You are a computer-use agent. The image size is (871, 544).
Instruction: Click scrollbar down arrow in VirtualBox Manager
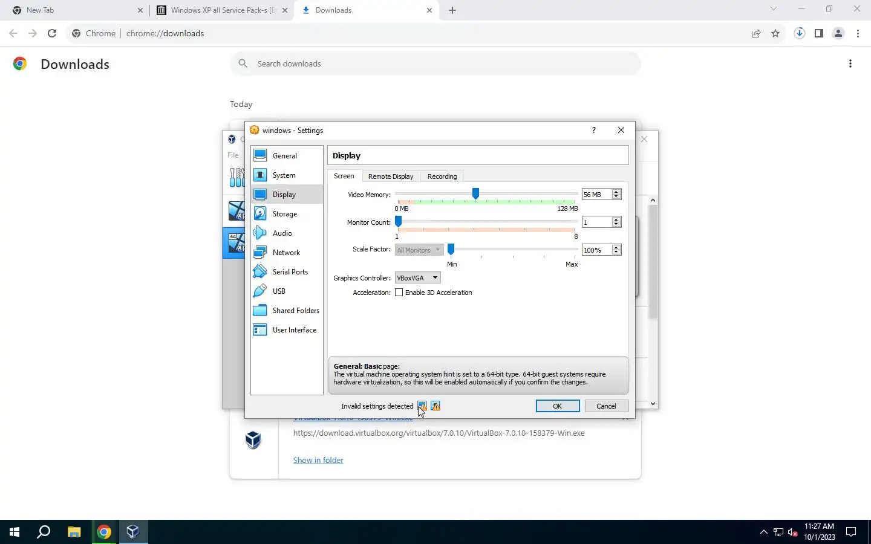pos(653,404)
